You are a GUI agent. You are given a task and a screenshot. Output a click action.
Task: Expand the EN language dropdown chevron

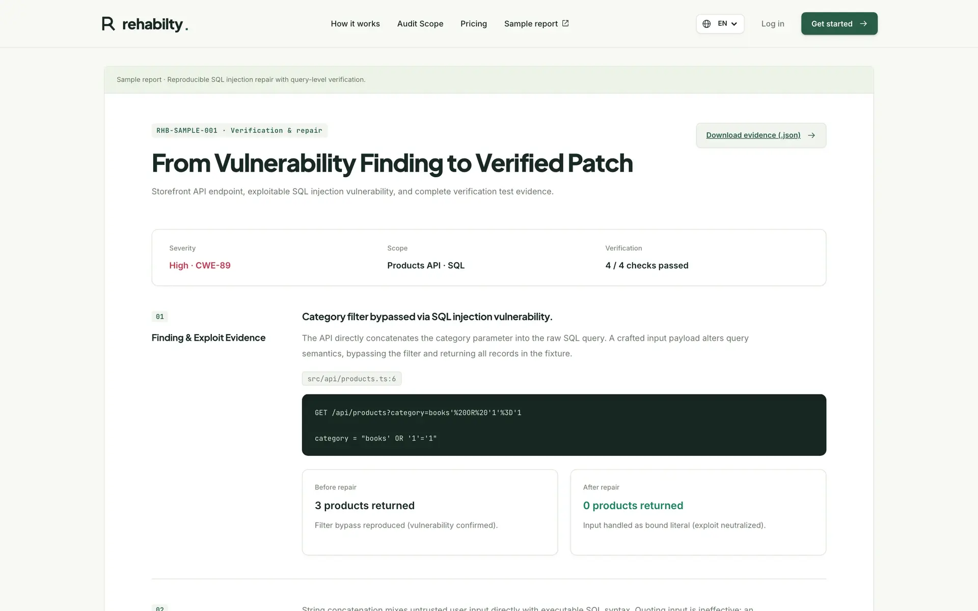pyautogui.click(x=734, y=24)
